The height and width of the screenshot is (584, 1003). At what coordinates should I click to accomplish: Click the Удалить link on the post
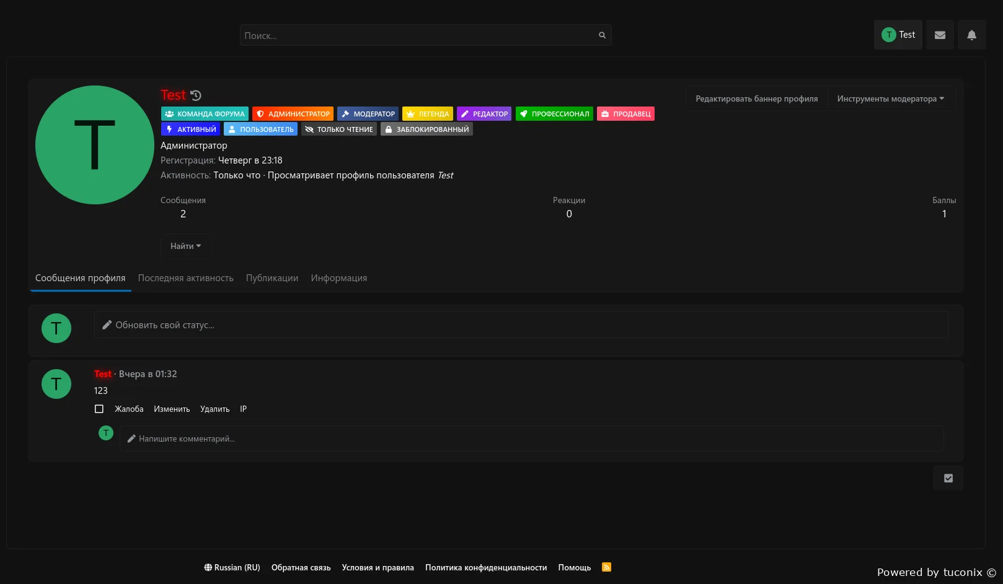[x=214, y=409]
